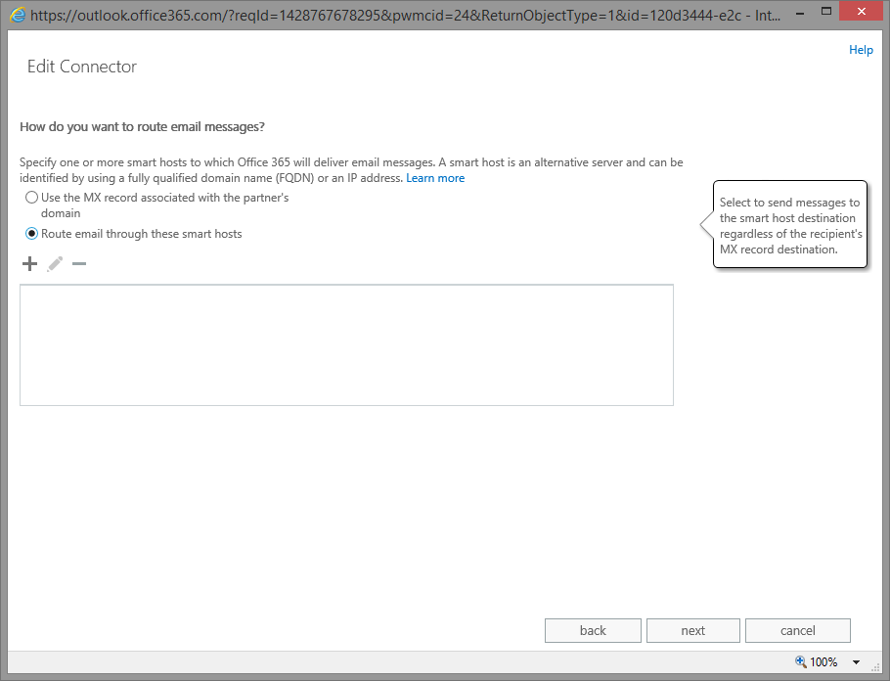Screen dimensions: 890x681
Task: Click the URL text in the title bar
Action: [x=391, y=16]
